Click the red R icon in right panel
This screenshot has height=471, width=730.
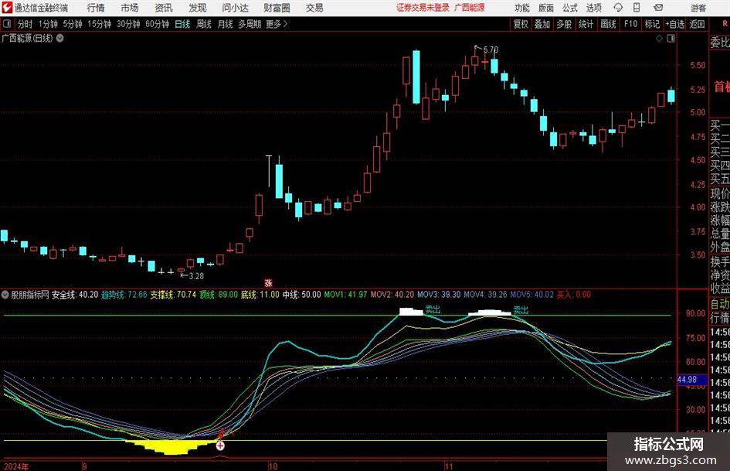tap(725, 24)
